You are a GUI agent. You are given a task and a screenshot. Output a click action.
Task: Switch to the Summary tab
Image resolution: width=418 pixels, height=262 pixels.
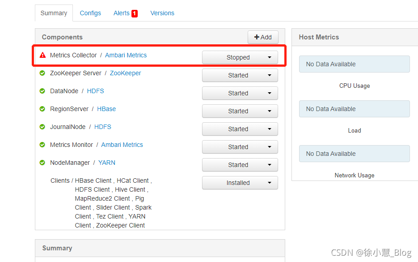point(54,13)
